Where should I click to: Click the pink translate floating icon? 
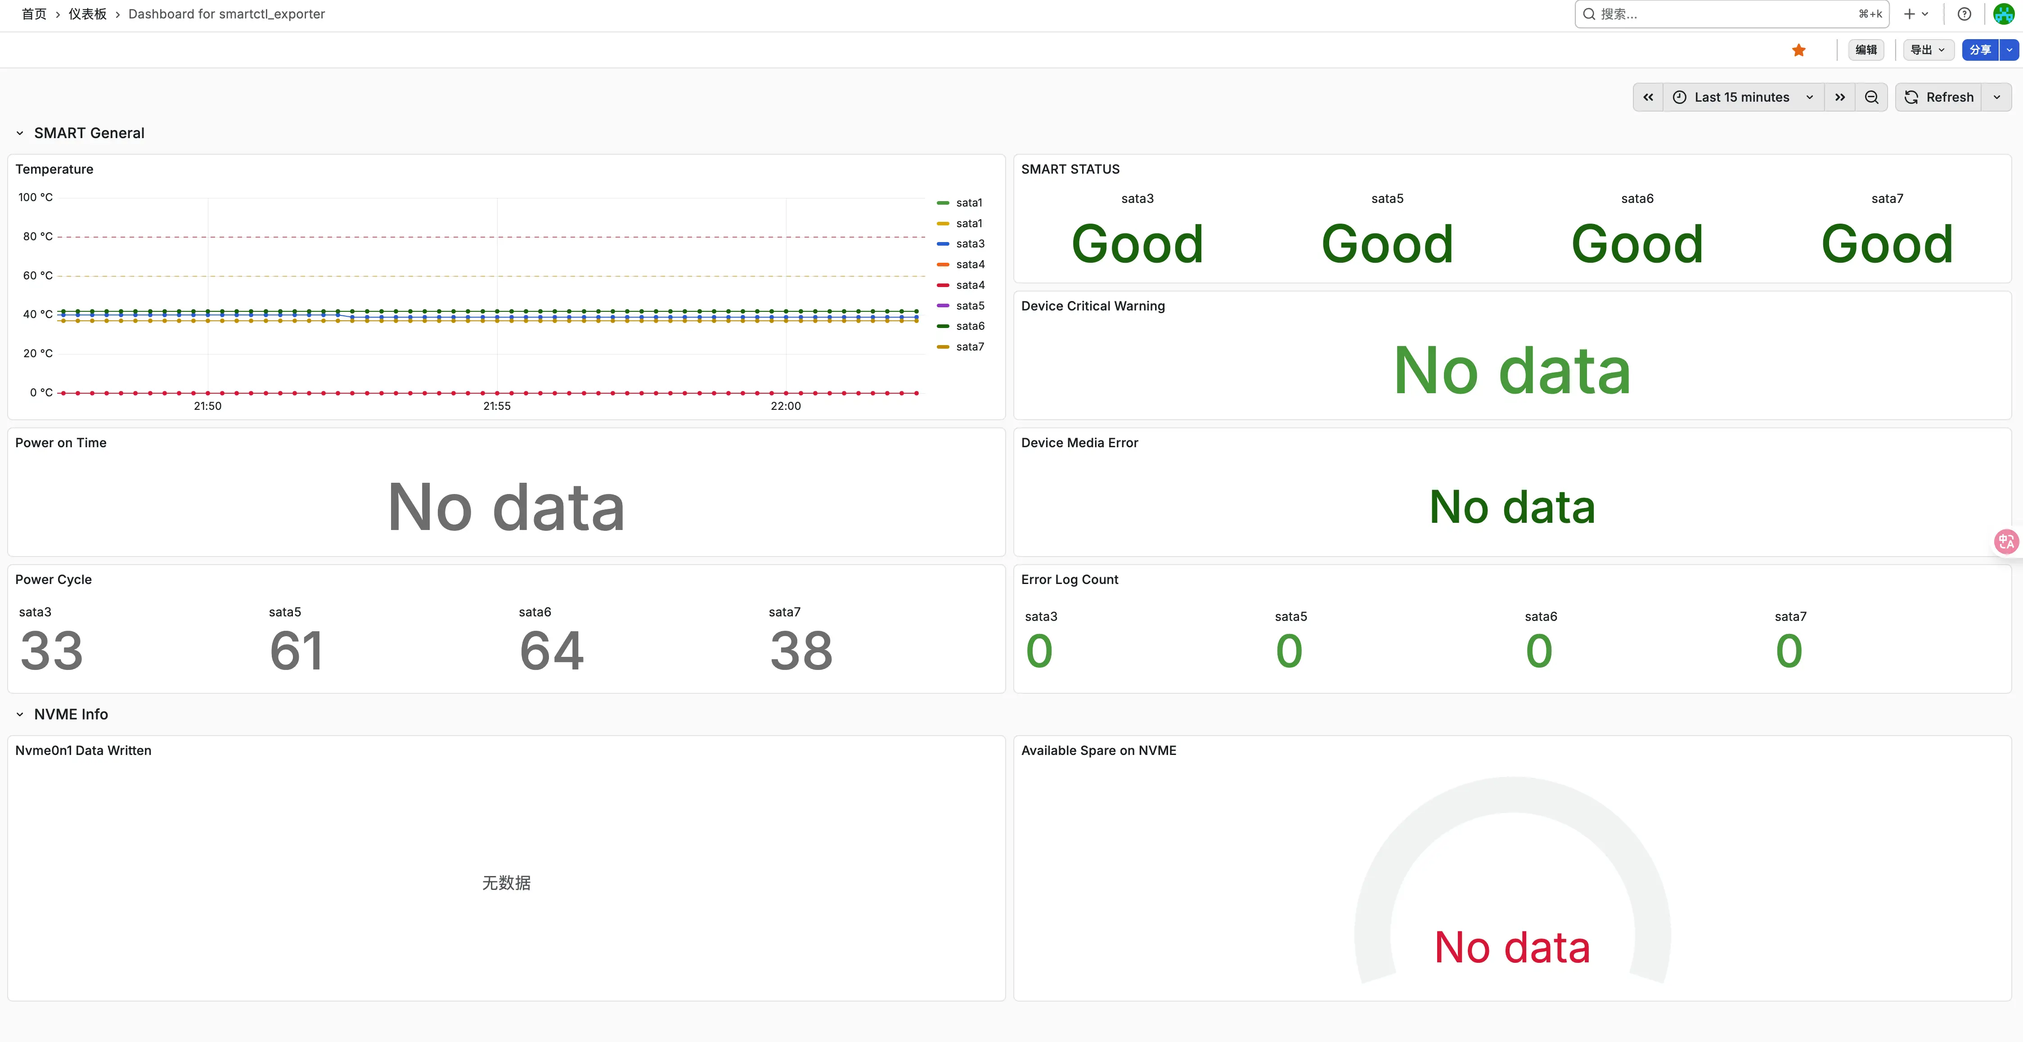click(2006, 541)
